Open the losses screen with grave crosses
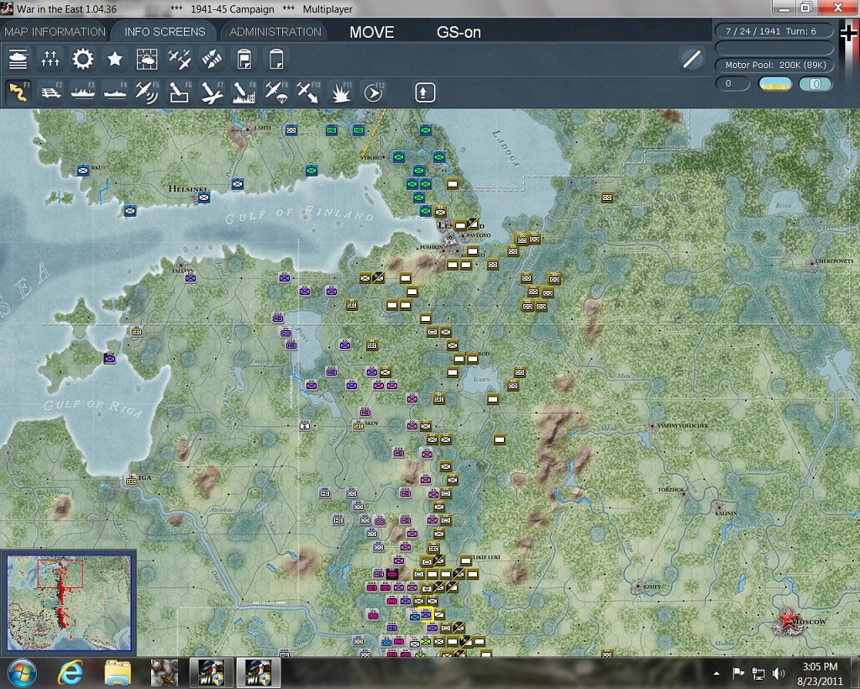This screenshot has width=860, height=689. [x=50, y=60]
